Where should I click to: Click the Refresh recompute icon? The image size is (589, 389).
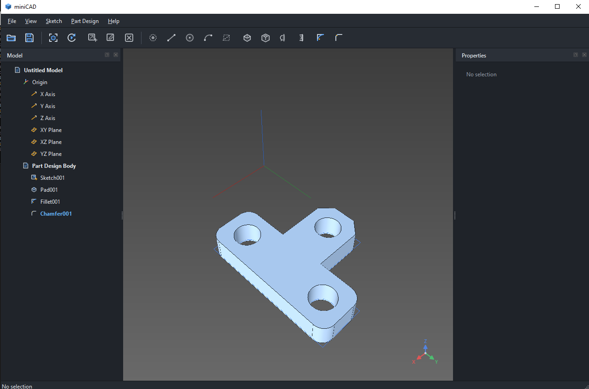click(72, 38)
